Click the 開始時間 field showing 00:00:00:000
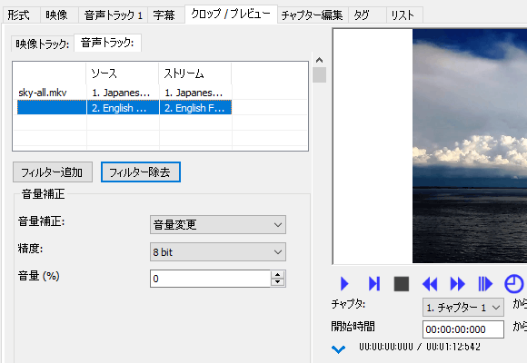The image size is (527, 363). click(463, 329)
